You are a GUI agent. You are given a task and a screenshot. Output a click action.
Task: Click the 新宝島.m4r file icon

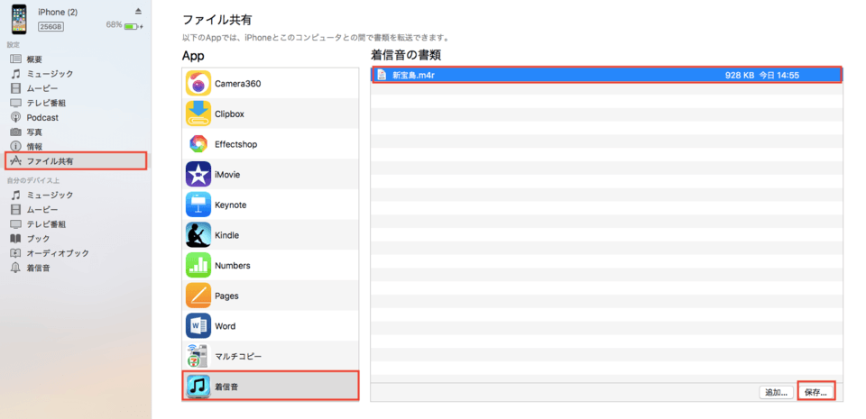tap(381, 75)
